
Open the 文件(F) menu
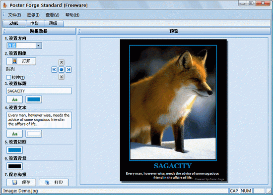pyautogui.click(x=14, y=15)
